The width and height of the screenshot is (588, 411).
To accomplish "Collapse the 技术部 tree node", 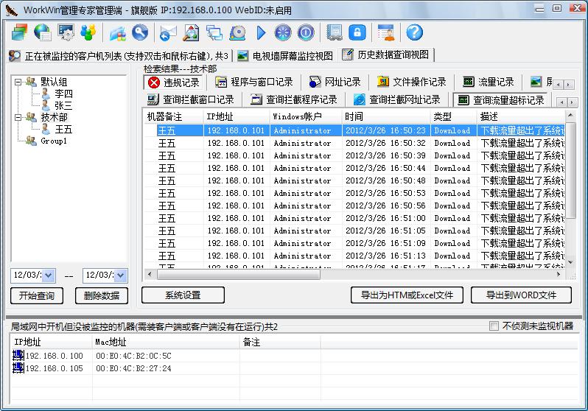I will pyautogui.click(x=18, y=117).
